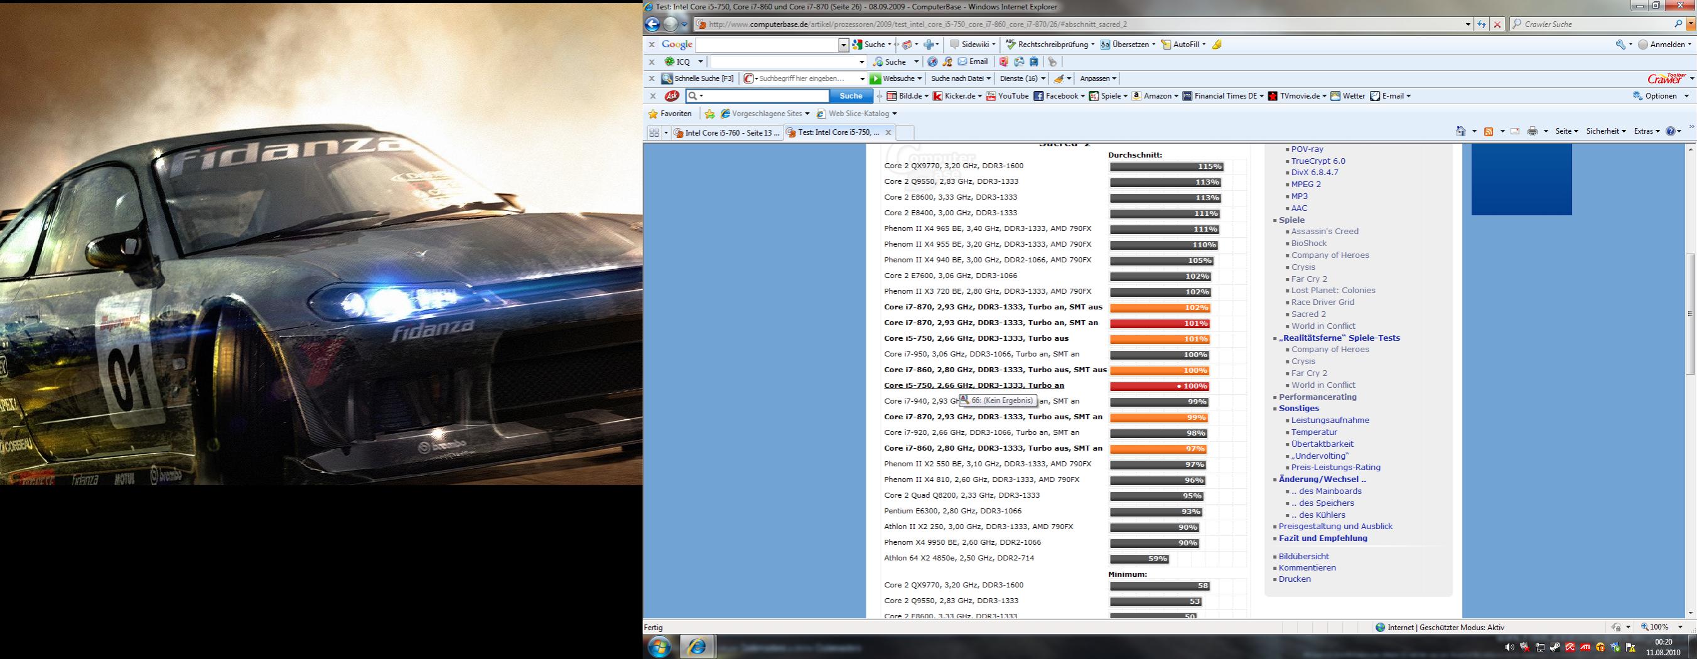This screenshot has width=1697, height=659.
Task: Open a new blank tab
Action: 904,132
